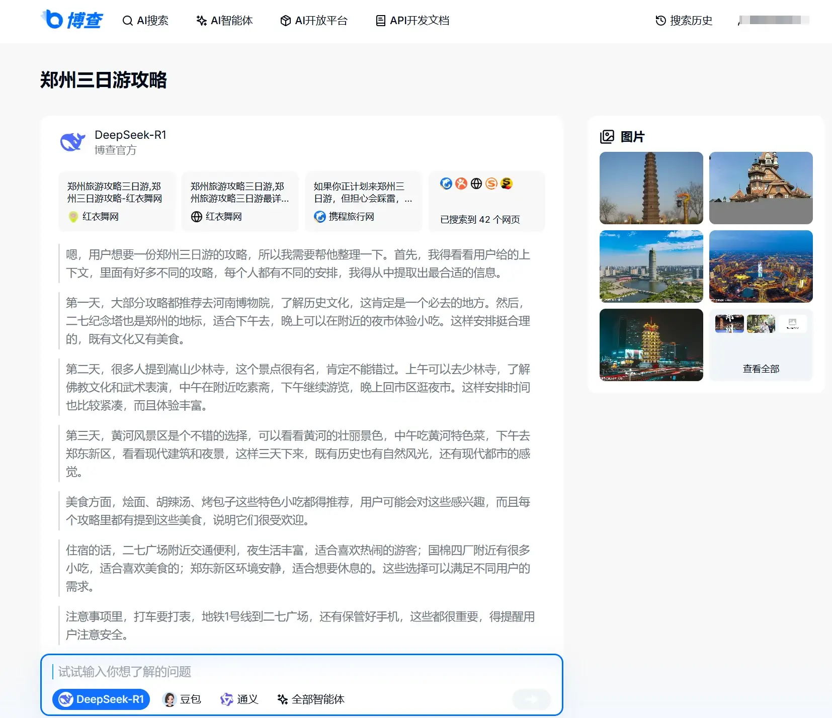Select the DeepSeek-R1 model toggle
Viewport: 832px width, 718px height.
[x=101, y=699]
